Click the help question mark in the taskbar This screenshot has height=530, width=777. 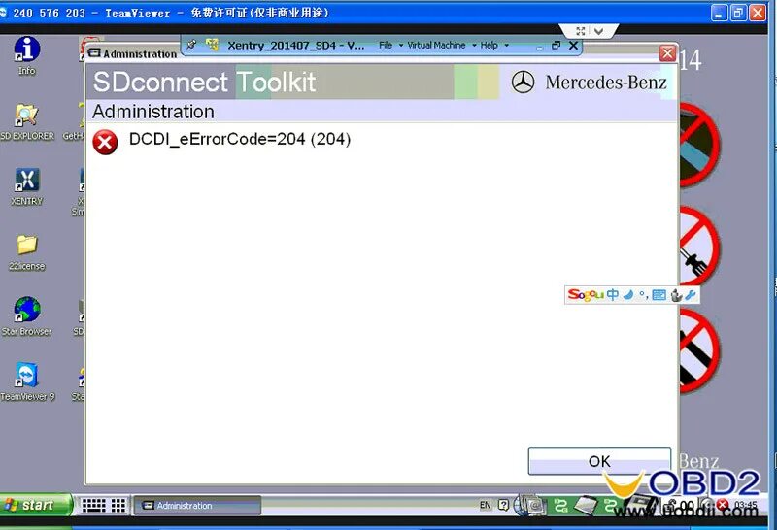503,505
